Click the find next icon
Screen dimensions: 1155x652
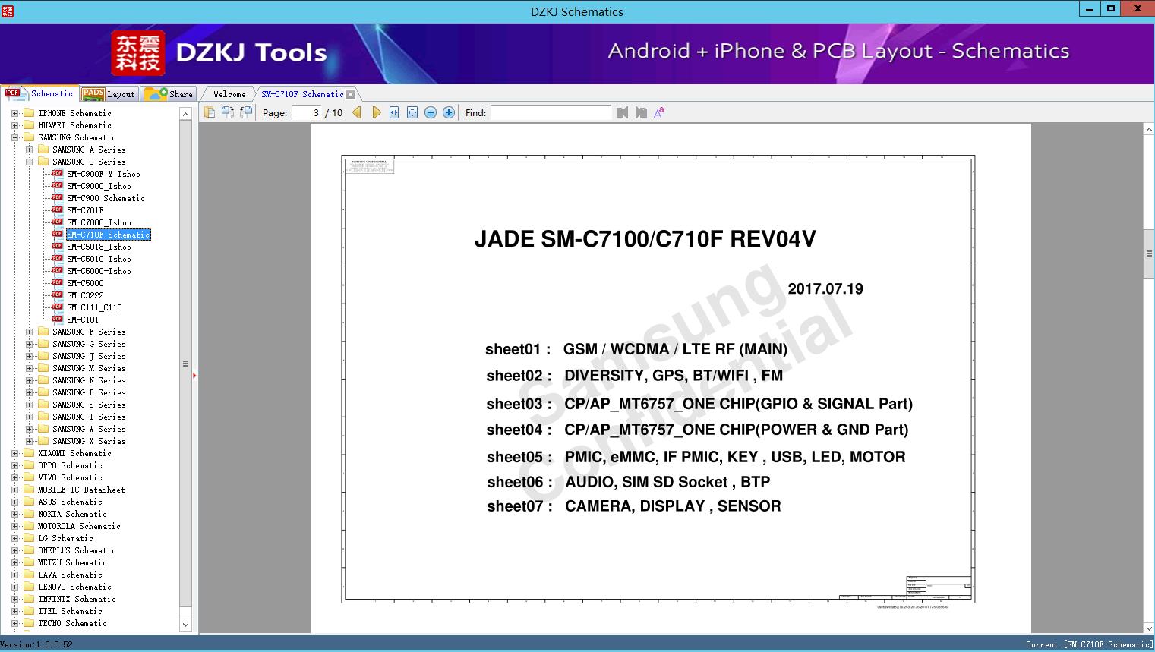[x=641, y=112]
